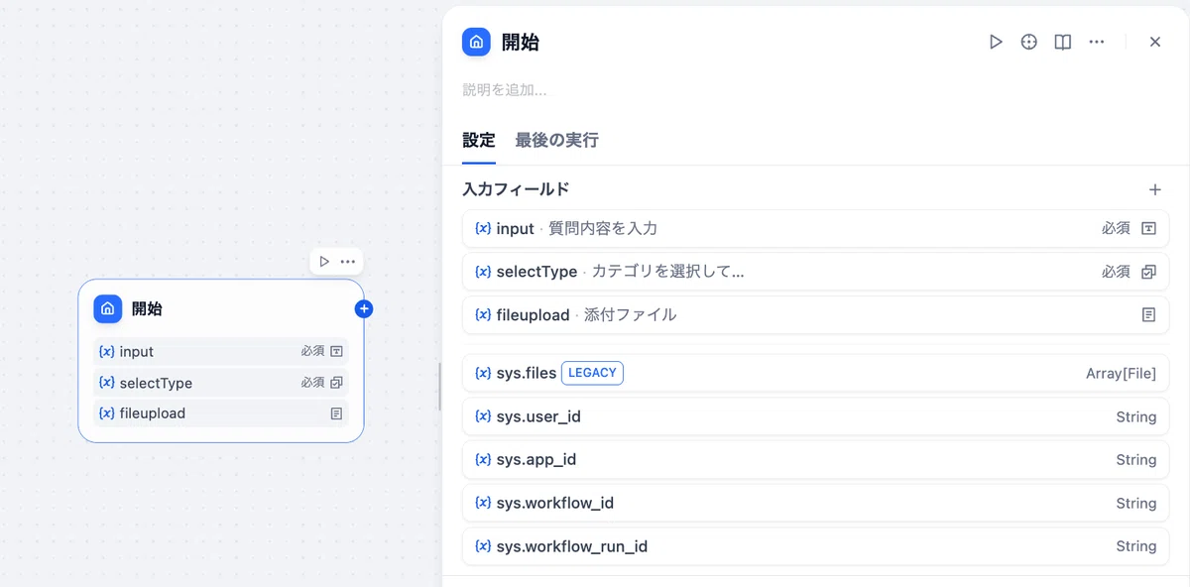Screen dimensions: 1190x587
Task: Click the 必須 label on the panel input row
Action: point(1116,228)
